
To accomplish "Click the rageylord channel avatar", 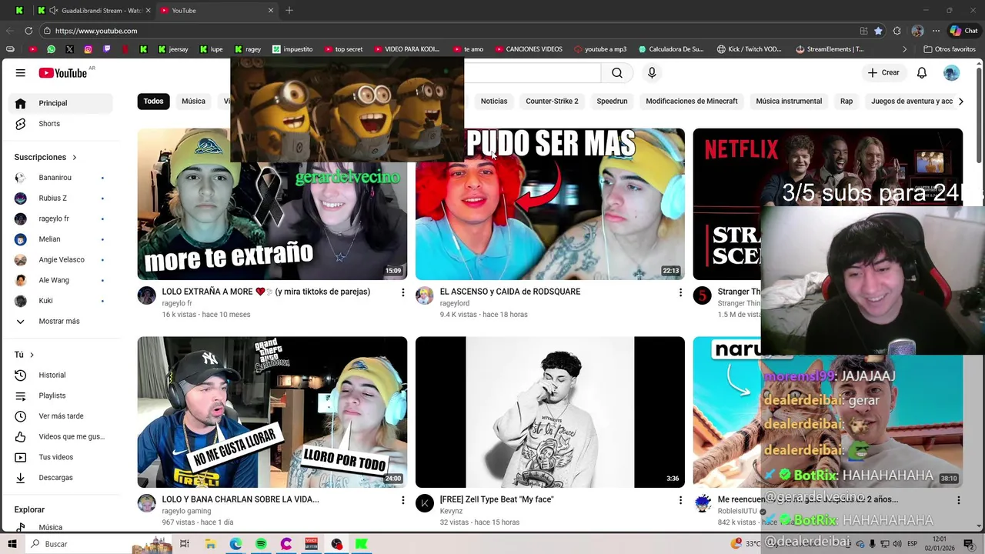I will 425,296.
